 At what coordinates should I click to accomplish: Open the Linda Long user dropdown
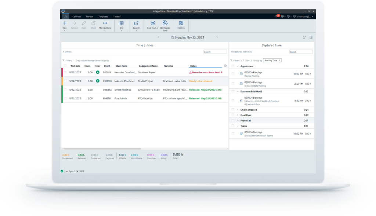[305, 17]
